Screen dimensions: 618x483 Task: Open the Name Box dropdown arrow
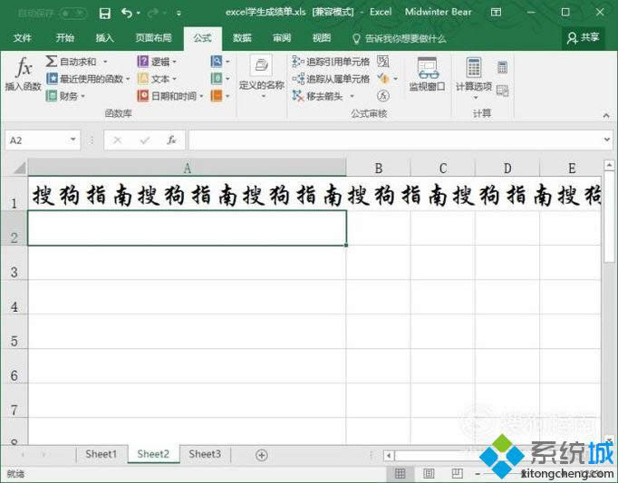coord(72,140)
